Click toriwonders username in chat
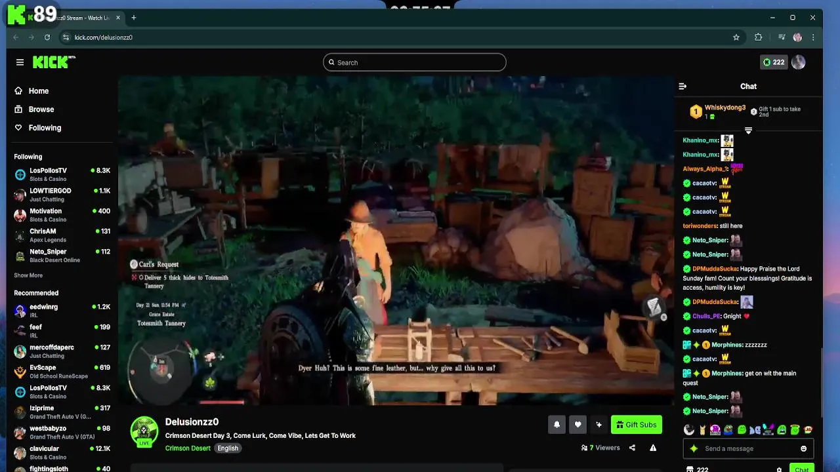Viewport: 840px width, 472px height. pos(700,226)
